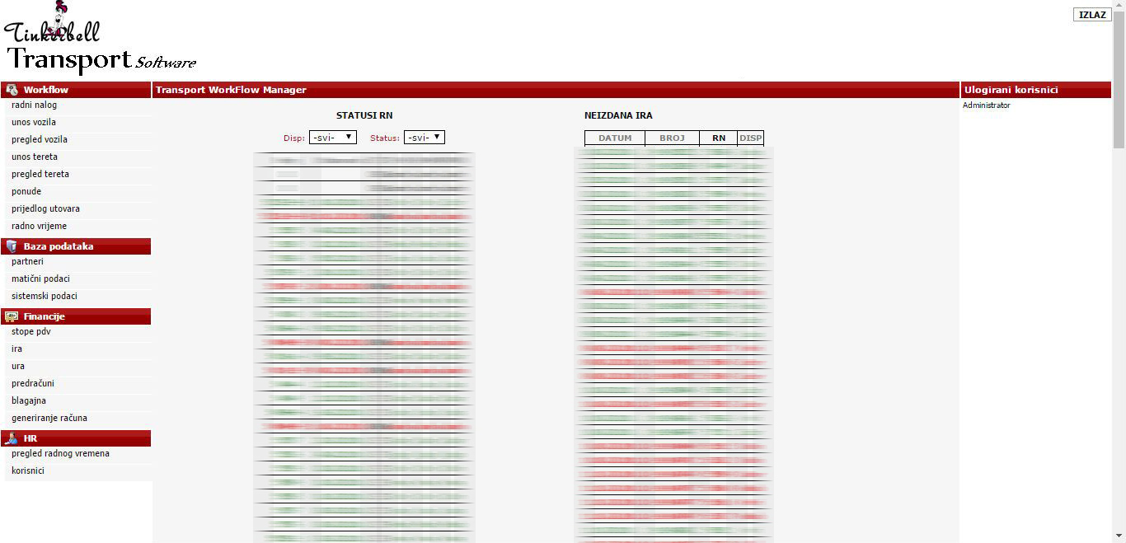Click the RN column header

click(x=719, y=138)
